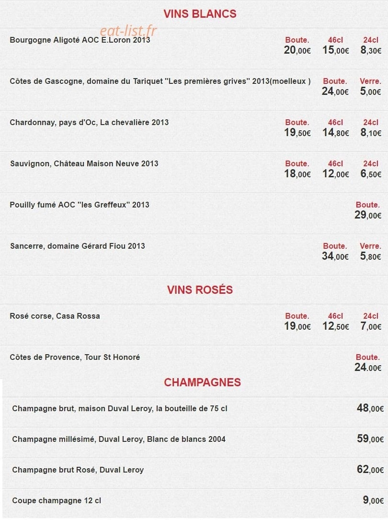
Task: Click the VINS ROSÉS section heading
Action: coord(200,290)
